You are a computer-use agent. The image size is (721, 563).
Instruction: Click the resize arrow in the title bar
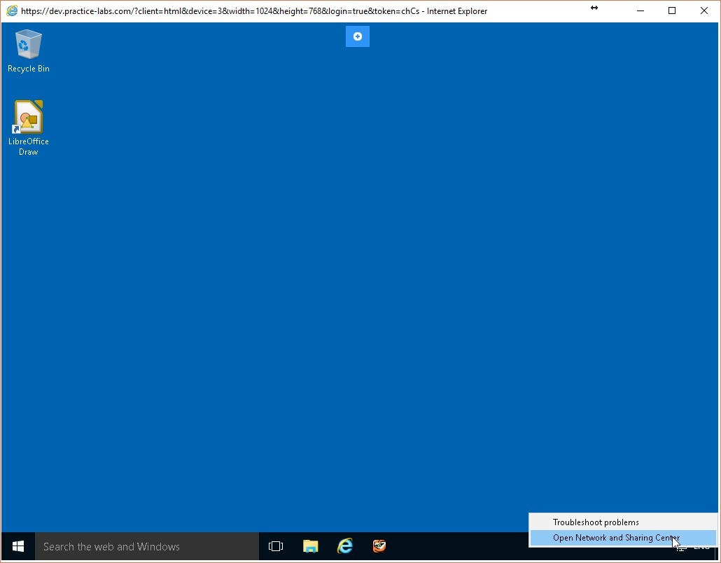[x=594, y=8]
